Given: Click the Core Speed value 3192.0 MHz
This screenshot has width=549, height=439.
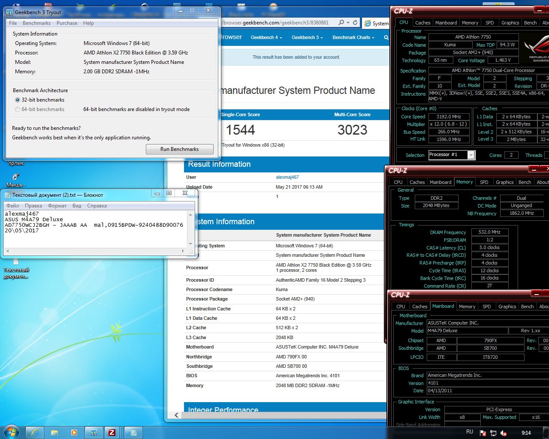Looking at the screenshot, I should [x=449, y=117].
